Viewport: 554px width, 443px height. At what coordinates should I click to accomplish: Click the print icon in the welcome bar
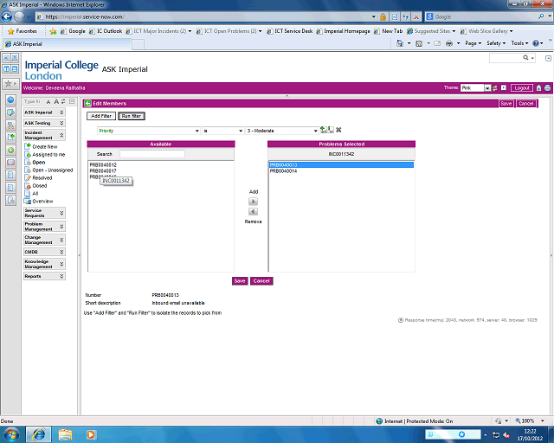coord(547,87)
